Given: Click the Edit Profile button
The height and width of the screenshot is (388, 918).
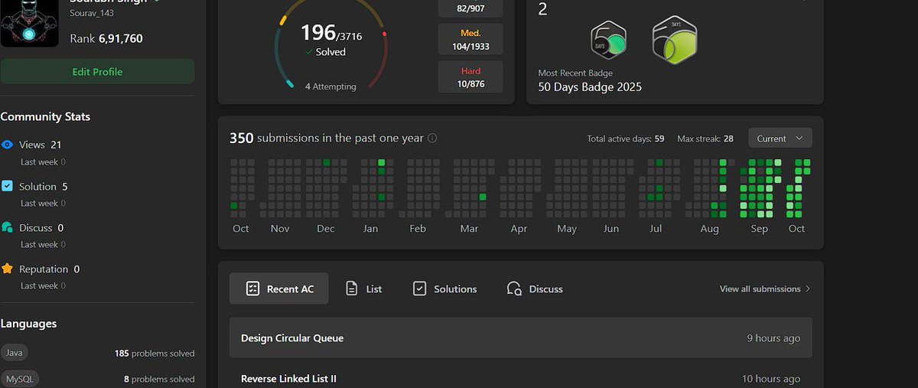Looking at the screenshot, I should 97,72.
